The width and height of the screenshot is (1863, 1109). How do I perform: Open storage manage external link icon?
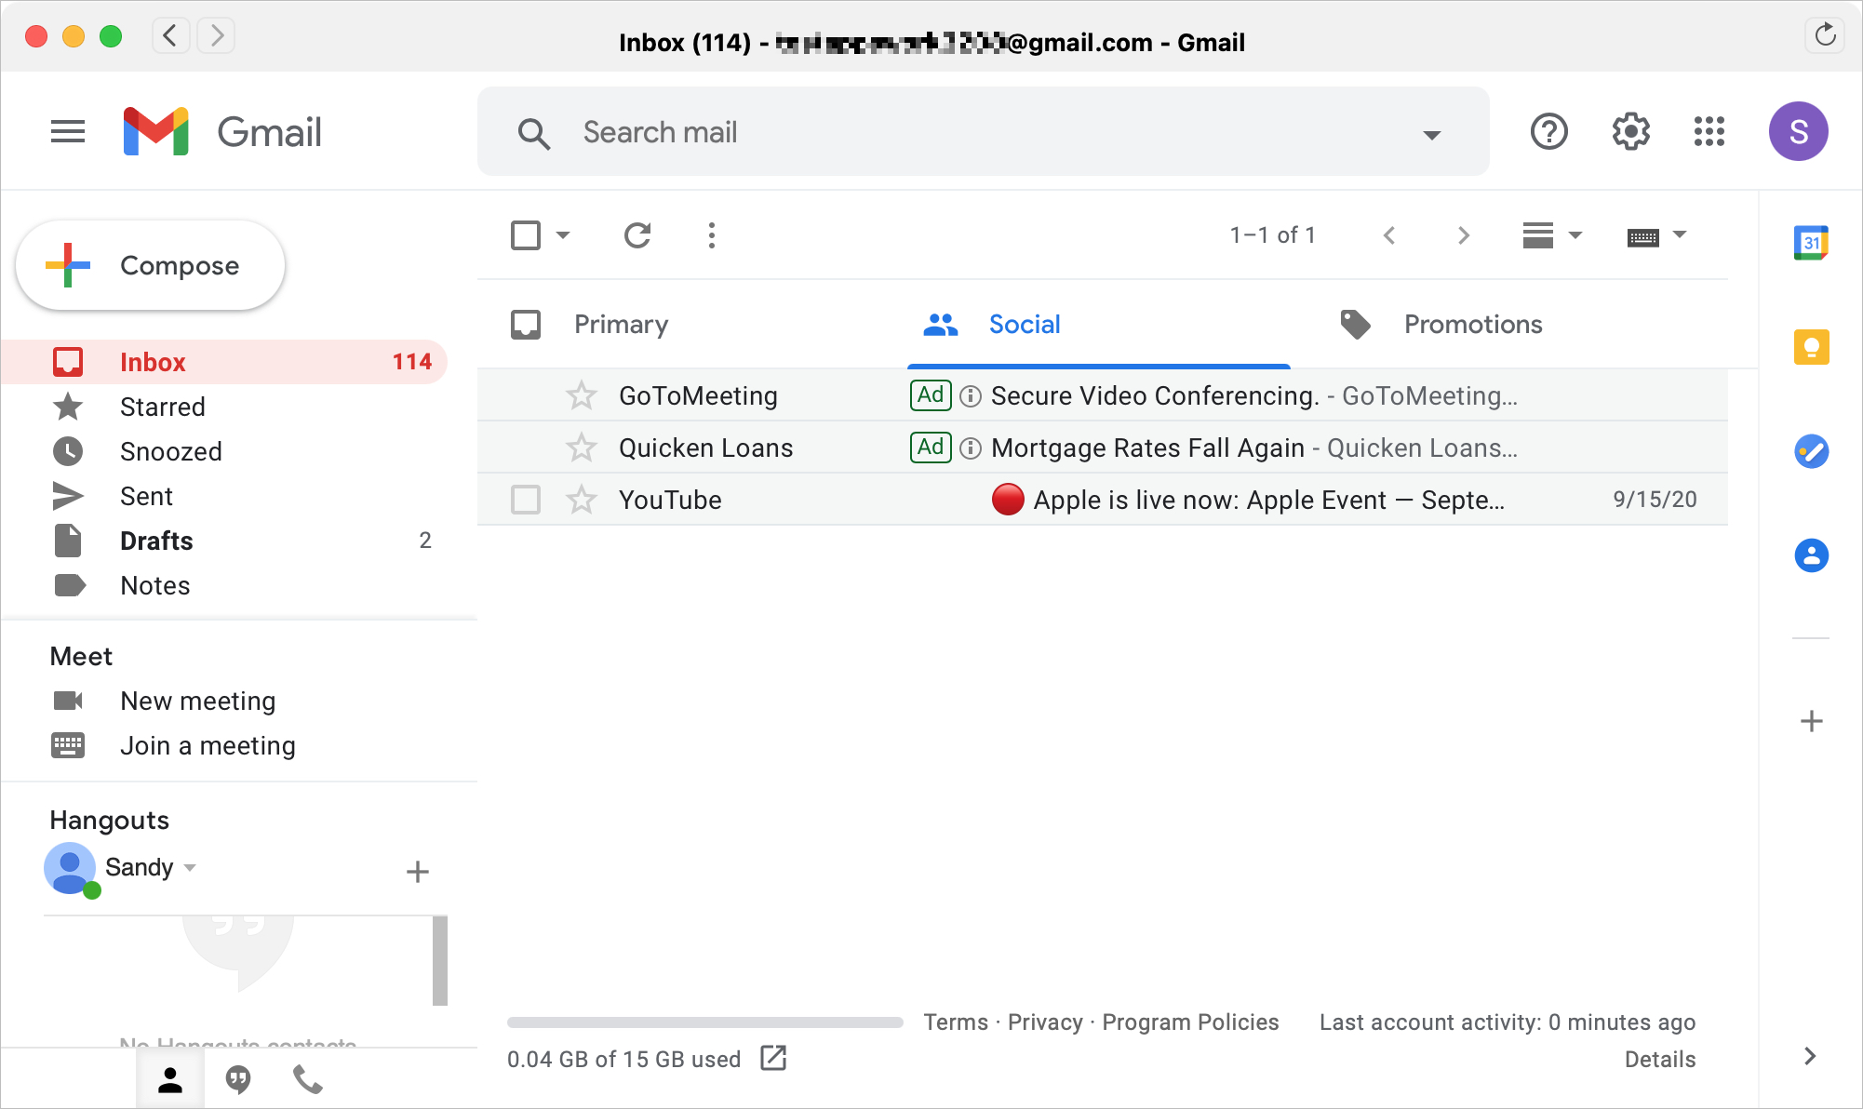click(773, 1058)
